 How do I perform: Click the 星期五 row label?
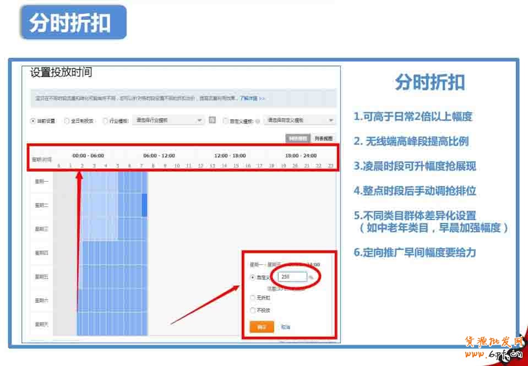point(42,277)
